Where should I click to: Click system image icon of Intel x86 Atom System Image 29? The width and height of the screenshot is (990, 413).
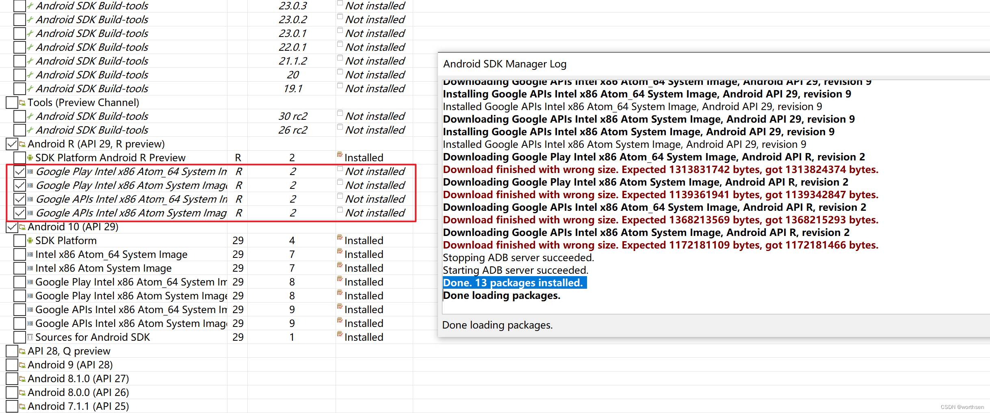(30, 268)
